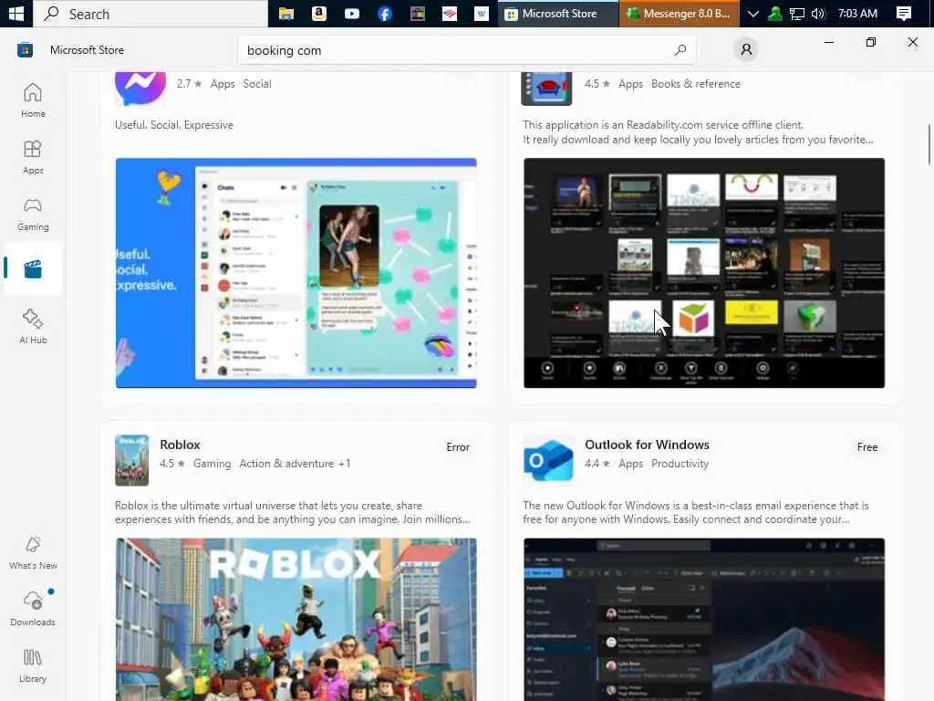The image size is (934, 701).
Task: Click the green user icon in system tray
Action: [x=775, y=13]
